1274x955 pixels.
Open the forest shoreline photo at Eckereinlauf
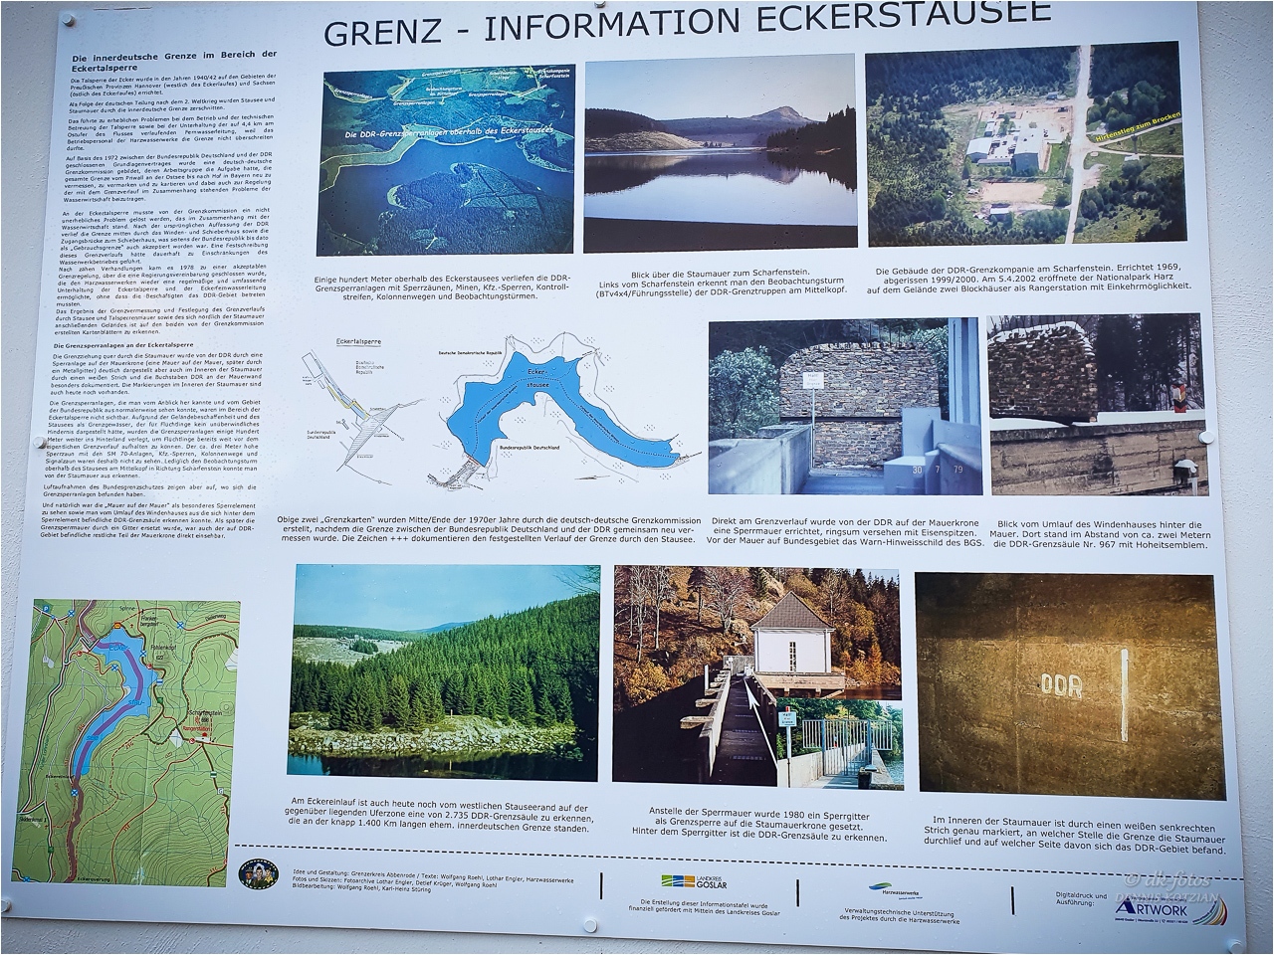click(x=444, y=673)
